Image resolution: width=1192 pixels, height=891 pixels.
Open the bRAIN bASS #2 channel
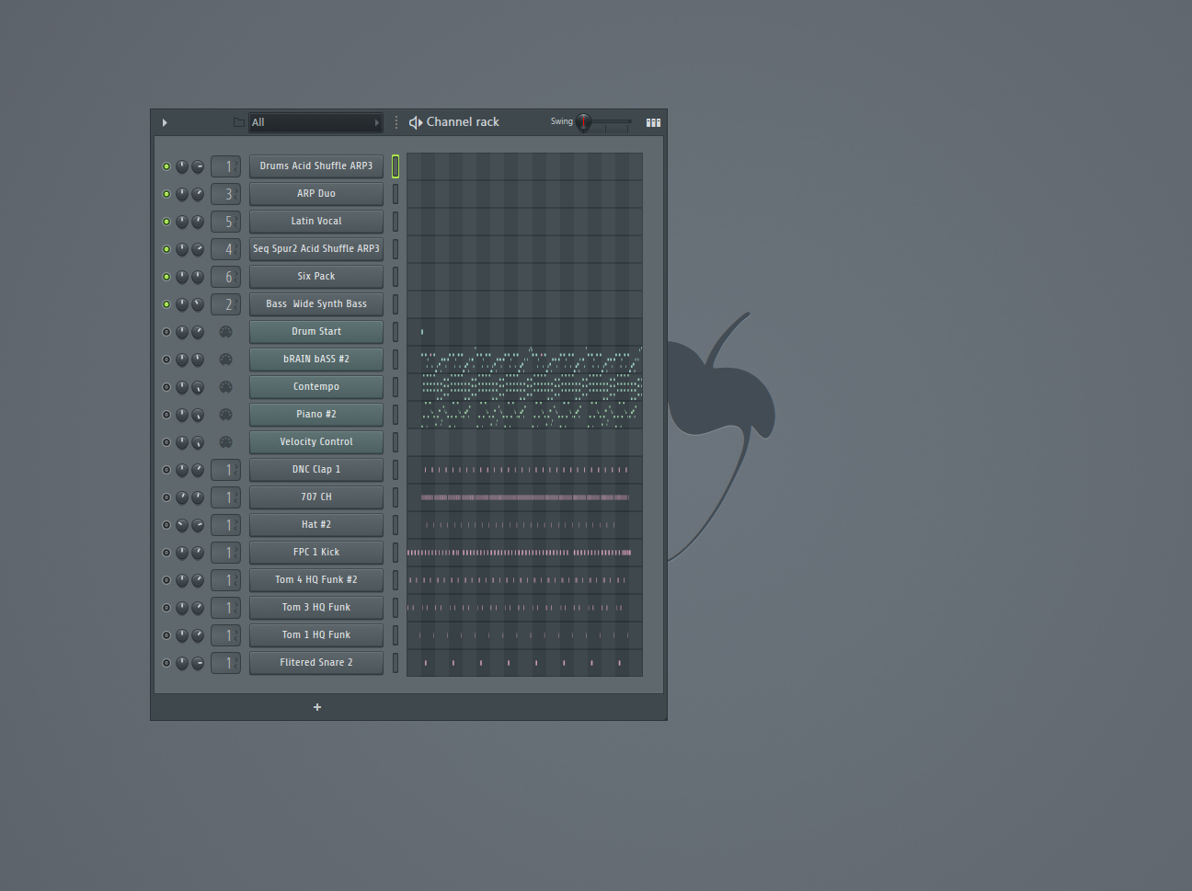[x=316, y=360]
